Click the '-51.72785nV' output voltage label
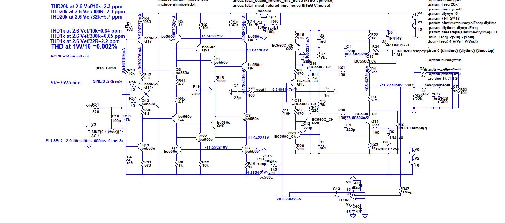 (x=392, y=86)
